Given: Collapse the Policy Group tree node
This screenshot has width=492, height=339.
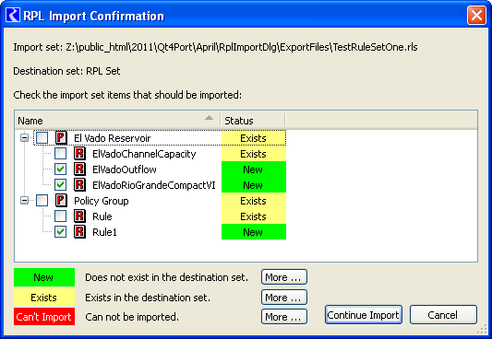Looking at the screenshot, I should click(25, 200).
